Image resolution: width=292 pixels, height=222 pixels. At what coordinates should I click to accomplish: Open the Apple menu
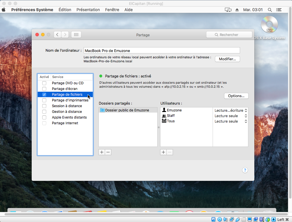(x=3, y=10)
